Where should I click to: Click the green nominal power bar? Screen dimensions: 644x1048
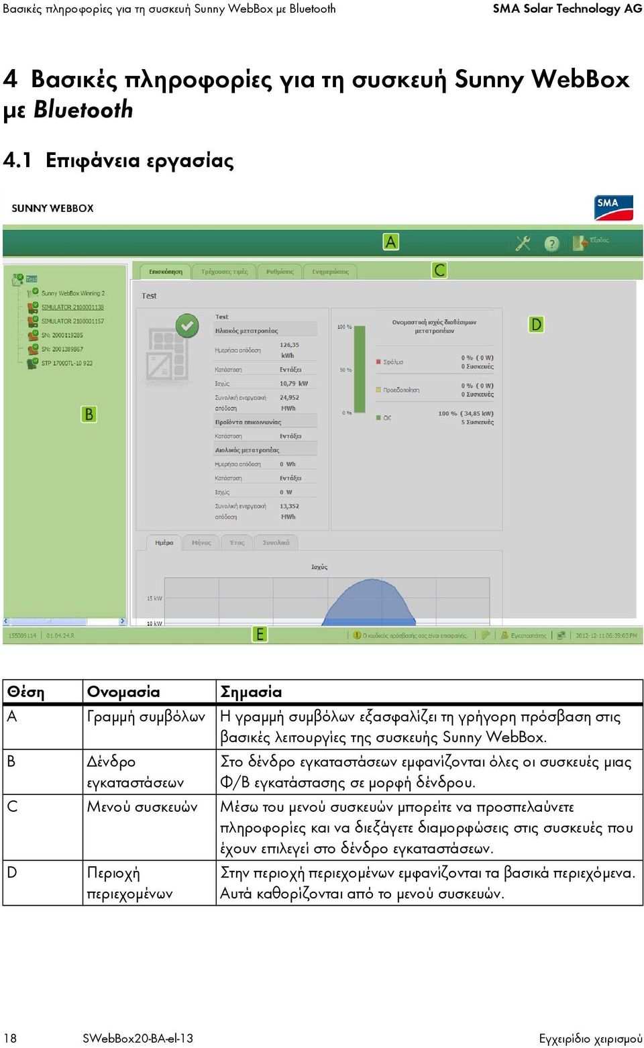pos(360,370)
